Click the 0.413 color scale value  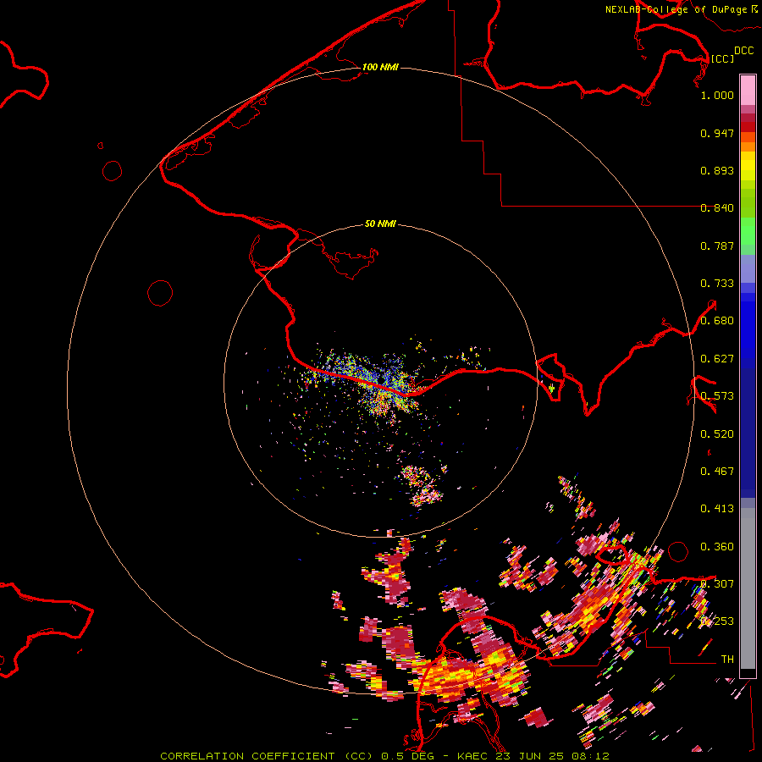click(x=717, y=509)
